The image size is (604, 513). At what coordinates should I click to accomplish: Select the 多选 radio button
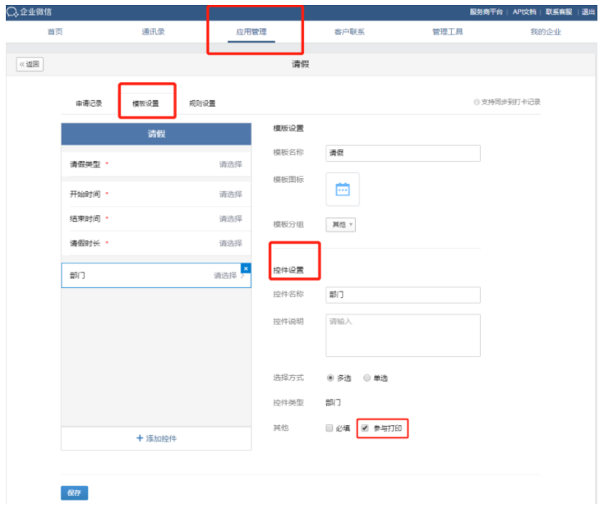[x=330, y=378]
